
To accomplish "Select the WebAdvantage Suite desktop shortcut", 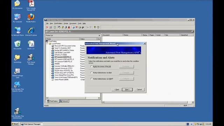I will pos(17,73).
